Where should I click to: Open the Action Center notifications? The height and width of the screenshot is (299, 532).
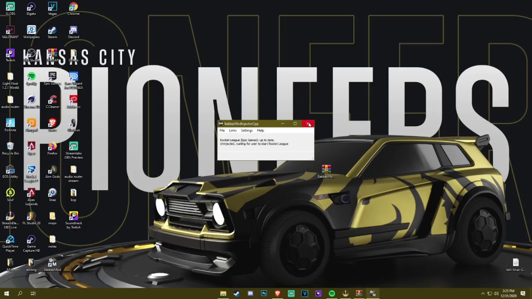point(524,294)
